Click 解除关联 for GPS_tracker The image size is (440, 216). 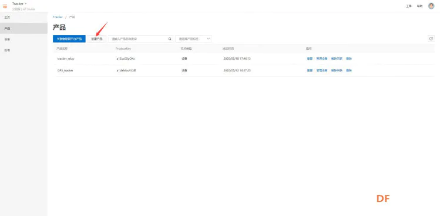click(x=337, y=70)
